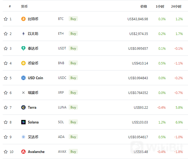Toggle favorite star for Avalanche row
Screen dimensions: 188x159
click(x=6, y=152)
